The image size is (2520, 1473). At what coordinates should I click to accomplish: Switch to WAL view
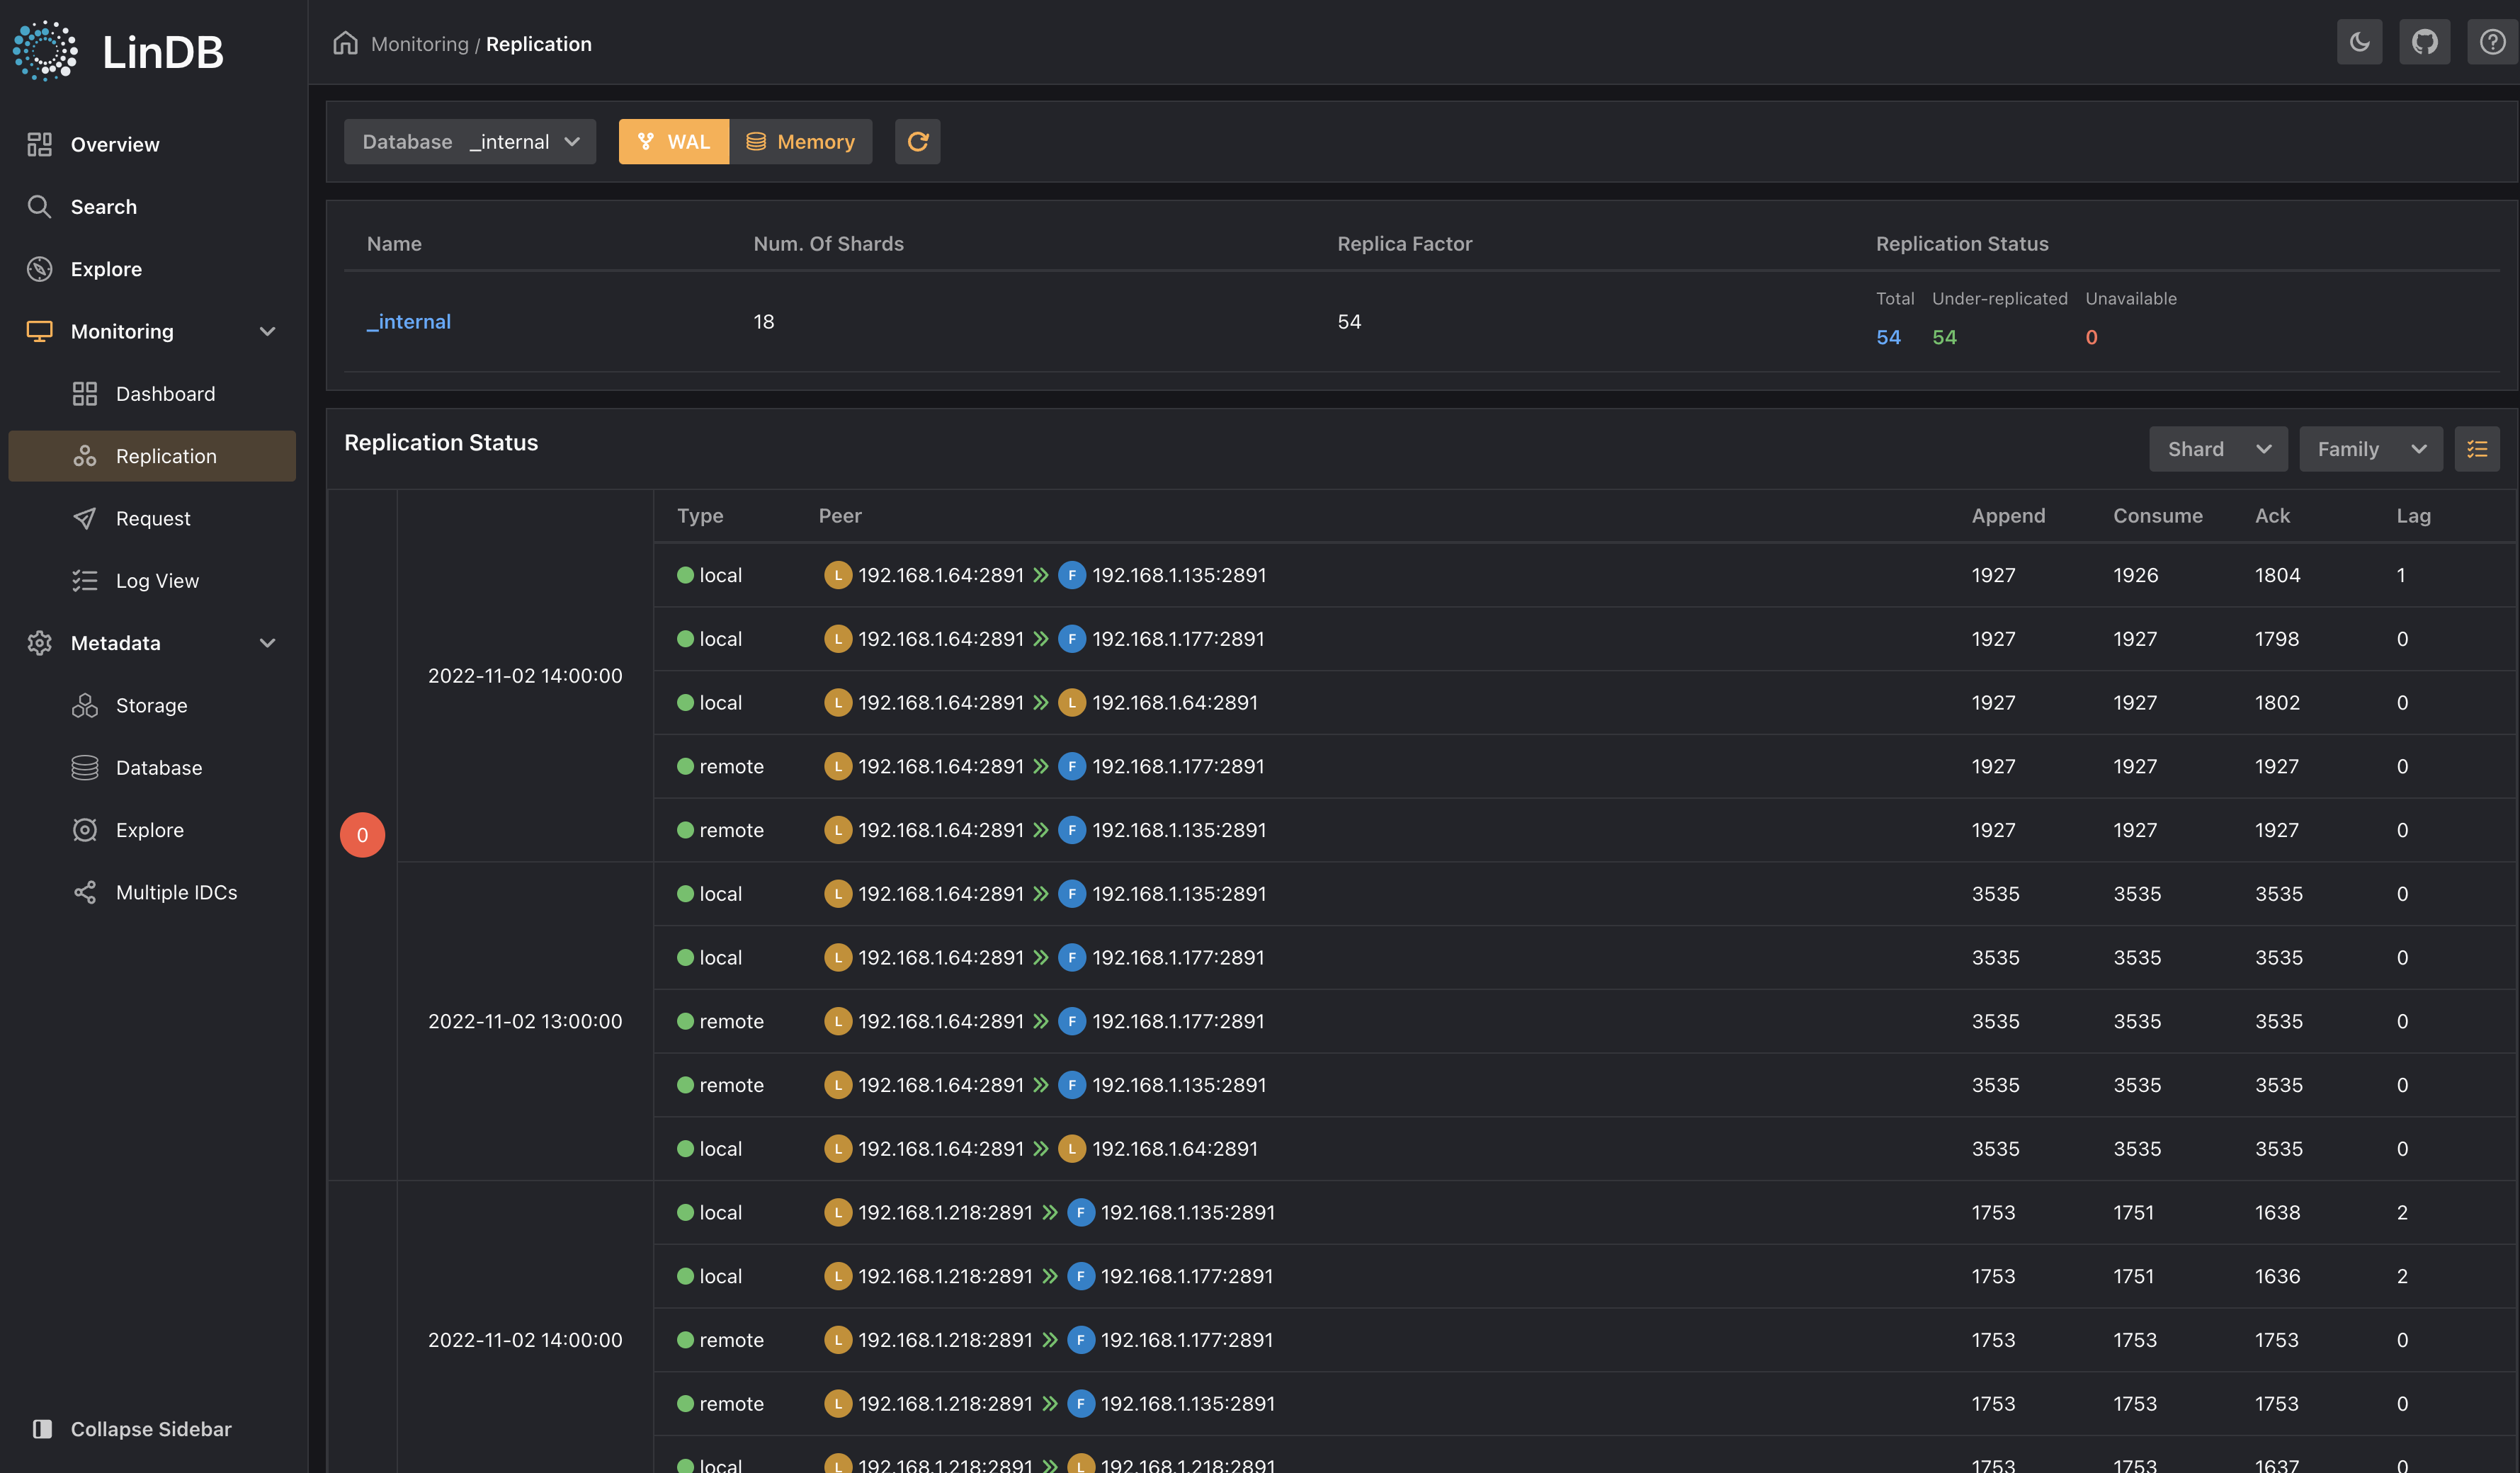click(673, 141)
